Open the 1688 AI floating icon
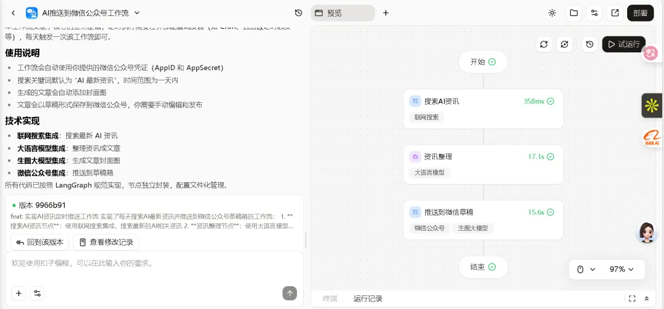664x309 pixels. 652,138
